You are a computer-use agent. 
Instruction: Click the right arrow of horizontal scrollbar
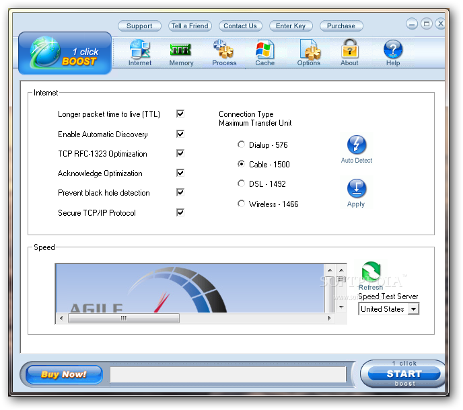330,319
